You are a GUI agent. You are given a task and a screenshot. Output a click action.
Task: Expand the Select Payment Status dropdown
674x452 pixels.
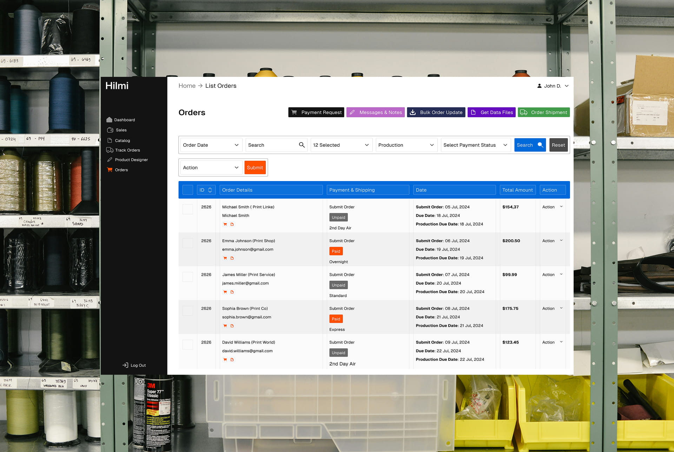coord(475,145)
